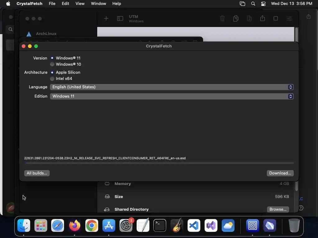The image size is (318, 238).
Task: Click the All builds... button
Action: coord(37,173)
